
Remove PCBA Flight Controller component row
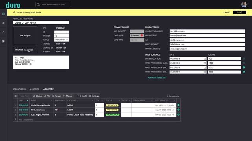(178, 114)
